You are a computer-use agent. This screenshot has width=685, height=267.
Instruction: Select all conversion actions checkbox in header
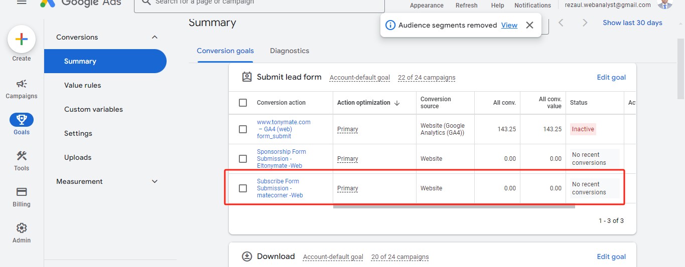click(243, 103)
